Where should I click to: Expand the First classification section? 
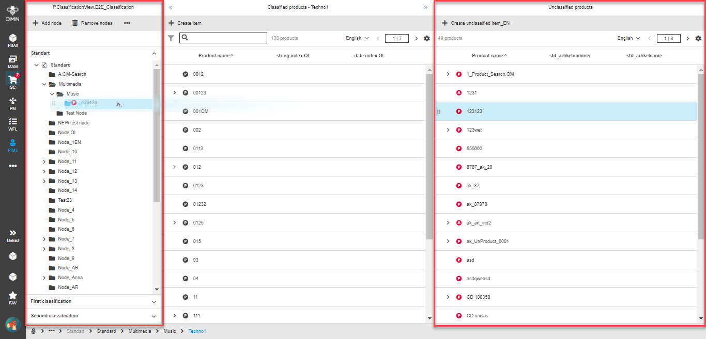click(x=154, y=302)
